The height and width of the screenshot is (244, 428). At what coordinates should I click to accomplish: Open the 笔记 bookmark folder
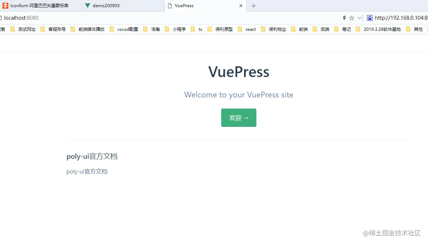[342, 29]
